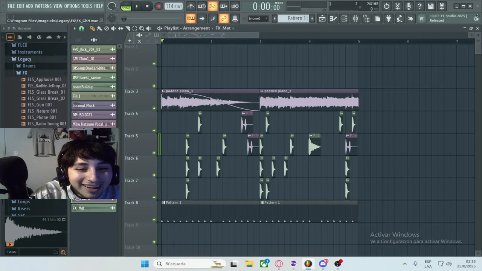Select the Select tool in playlist toolbar

tap(134, 28)
